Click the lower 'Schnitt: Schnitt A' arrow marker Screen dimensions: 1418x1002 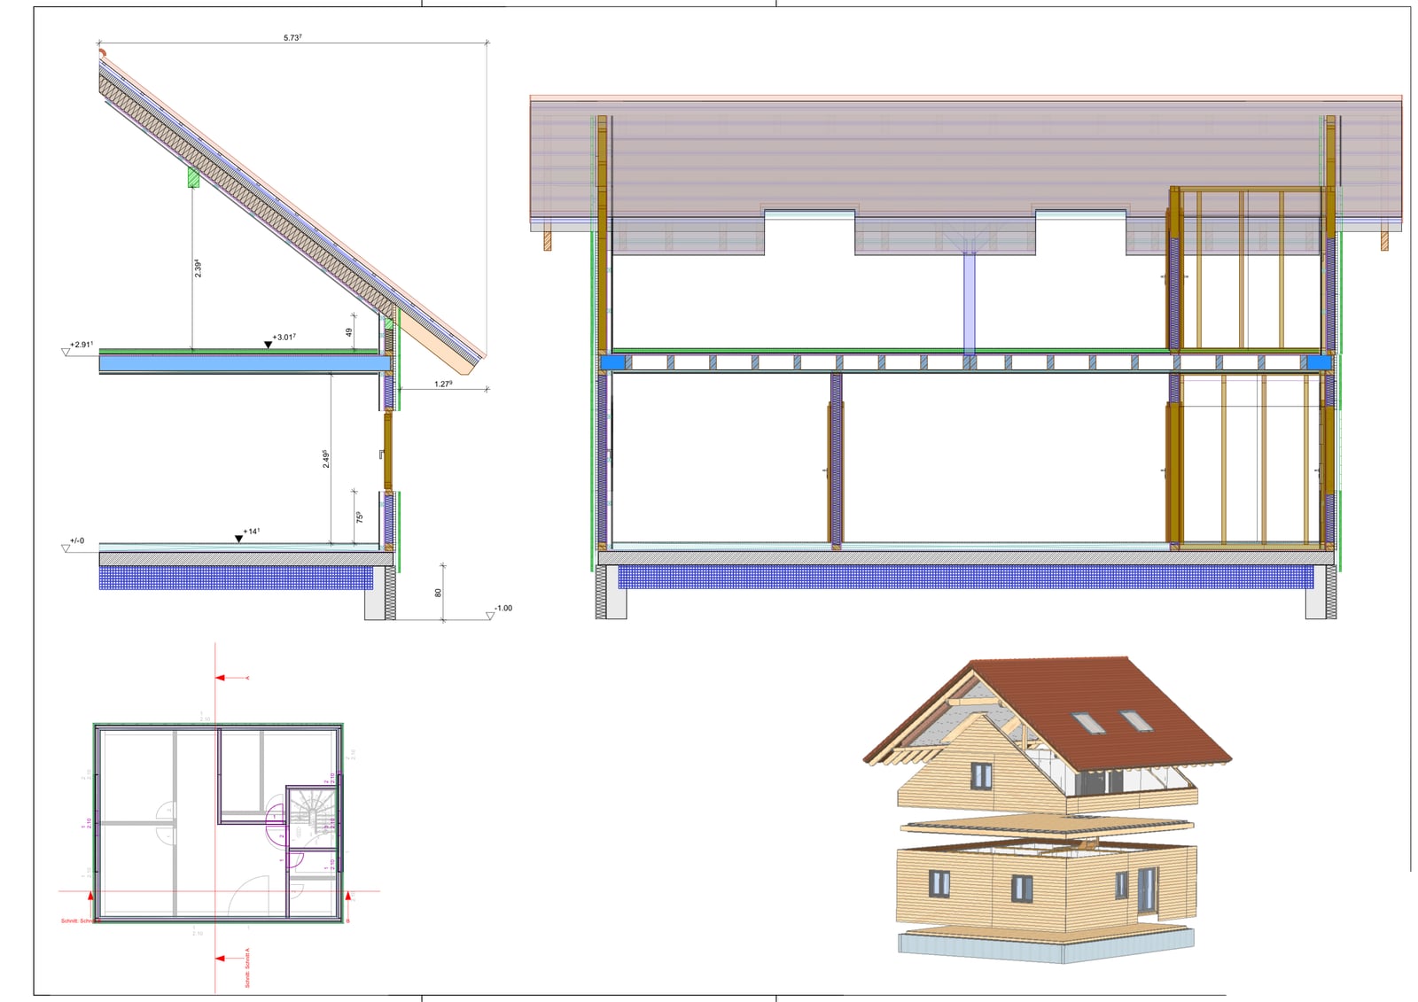point(222,959)
